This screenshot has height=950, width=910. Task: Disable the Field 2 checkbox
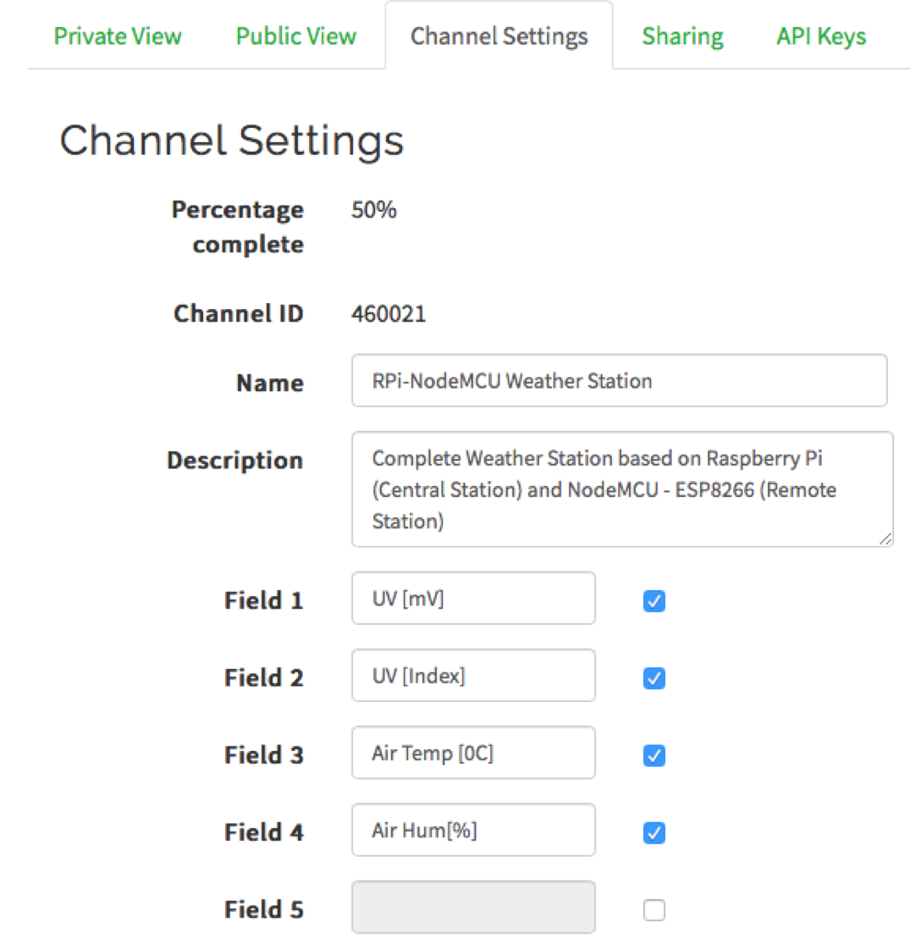pyautogui.click(x=654, y=678)
